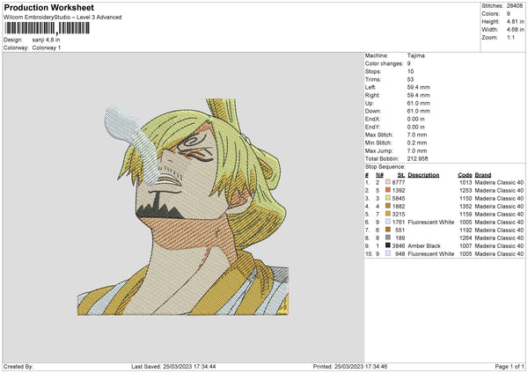The width and height of the screenshot is (528, 373).
Task: Click the Description column header
Action: (x=423, y=174)
